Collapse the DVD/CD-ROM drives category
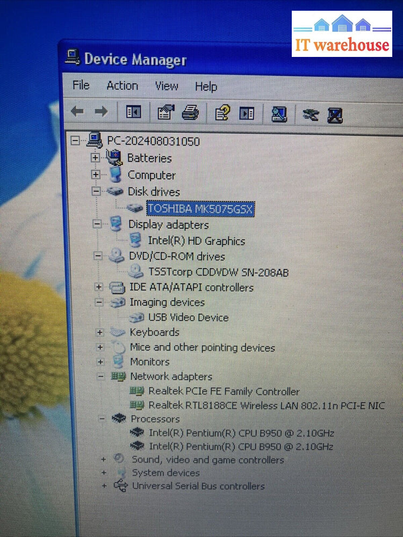403x537 pixels. [x=98, y=256]
